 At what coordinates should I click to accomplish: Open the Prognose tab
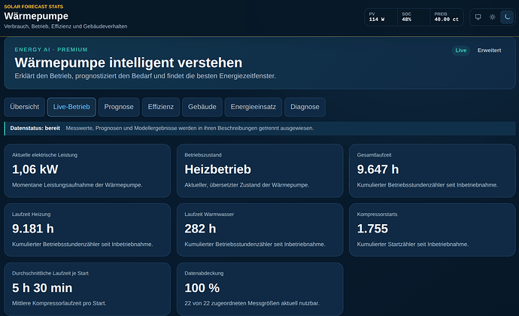coord(119,107)
